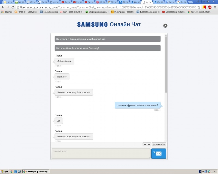This screenshot has width=218, height=174.
Task: Click the 'не имеет' chat bubble
Action: (62, 77)
